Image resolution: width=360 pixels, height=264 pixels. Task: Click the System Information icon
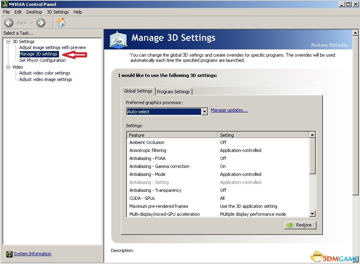click(x=10, y=254)
